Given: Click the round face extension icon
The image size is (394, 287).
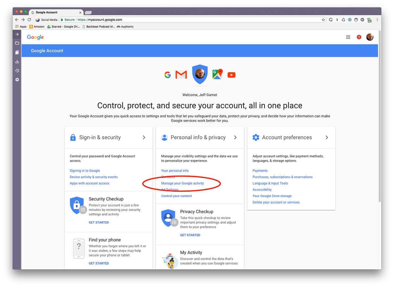Looking at the screenshot, I should pyautogui.click(x=356, y=20).
